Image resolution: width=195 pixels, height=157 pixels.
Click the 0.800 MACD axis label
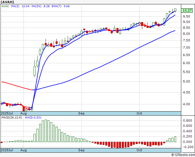(x=187, y=120)
